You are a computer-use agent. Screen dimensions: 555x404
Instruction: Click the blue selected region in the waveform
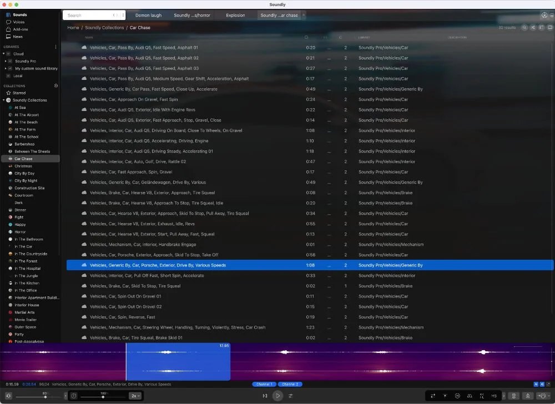click(x=178, y=362)
